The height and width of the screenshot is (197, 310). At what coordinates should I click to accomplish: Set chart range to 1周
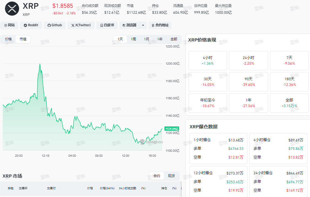click(x=134, y=39)
